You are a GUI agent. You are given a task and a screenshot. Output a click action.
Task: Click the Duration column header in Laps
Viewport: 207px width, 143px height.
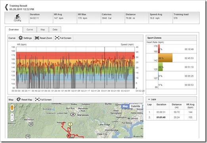(161, 104)
